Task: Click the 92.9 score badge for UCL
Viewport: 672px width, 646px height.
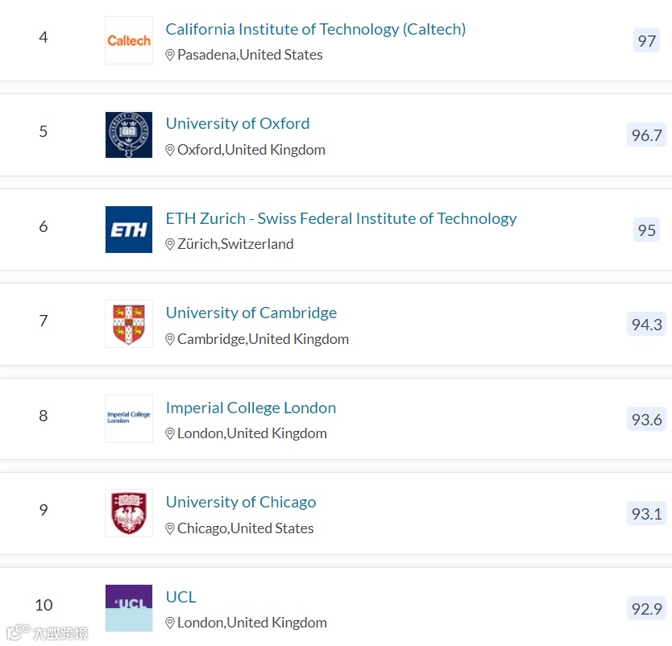Action: pyautogui.click(x=646, y=608)
